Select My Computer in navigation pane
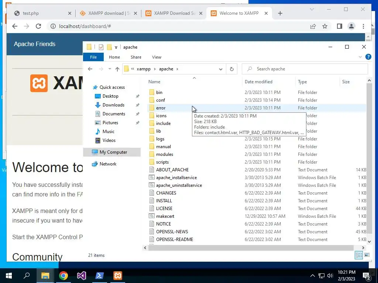The image size is (378, 283). point(112,152)
